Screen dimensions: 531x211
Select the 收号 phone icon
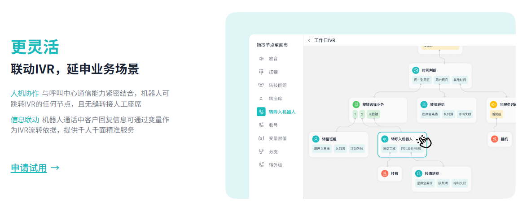pos(261,125)
